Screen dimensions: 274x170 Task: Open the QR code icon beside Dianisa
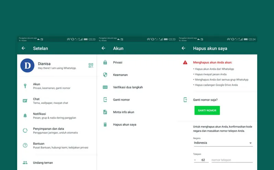[x=91, y=66]
